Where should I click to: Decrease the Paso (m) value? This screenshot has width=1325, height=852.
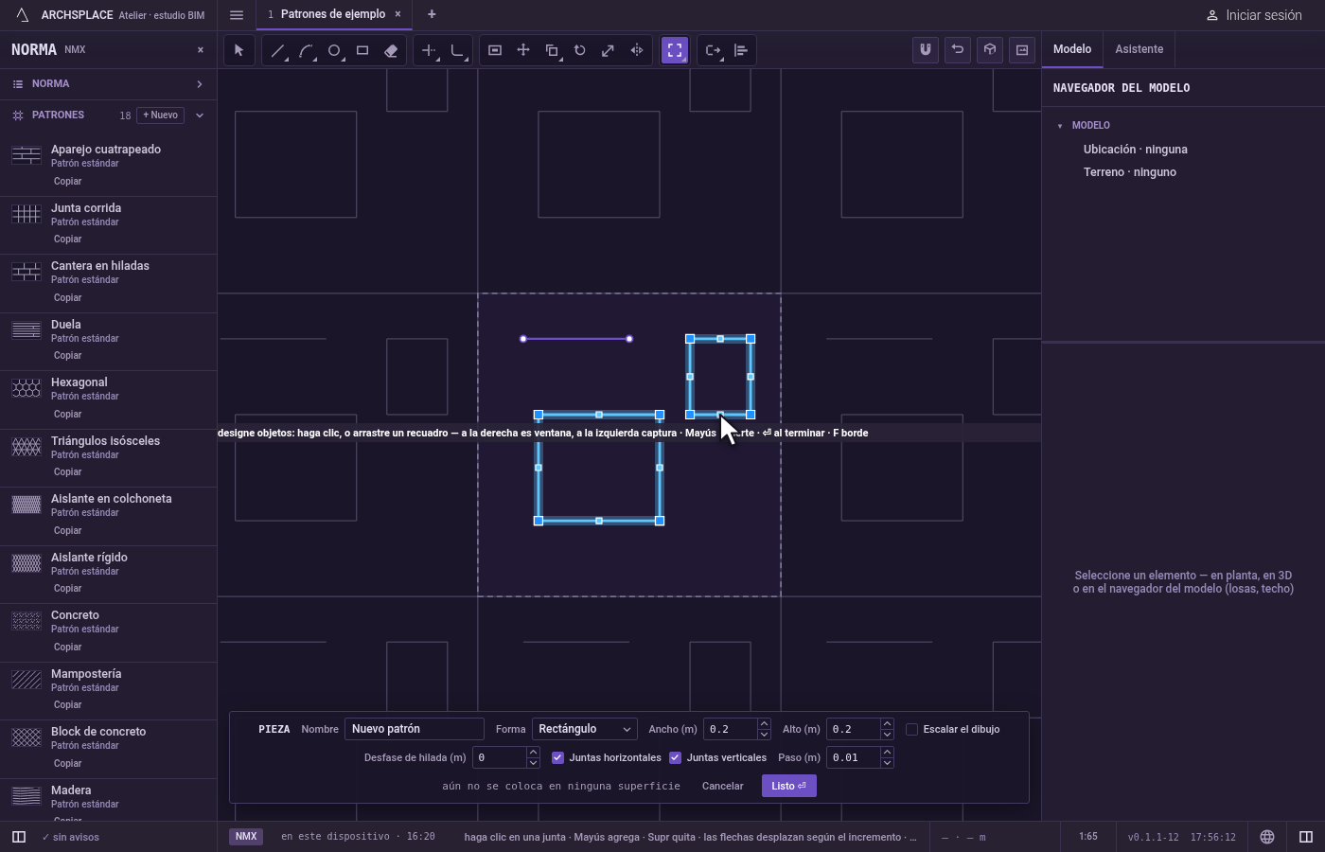(x=887, y=763)
